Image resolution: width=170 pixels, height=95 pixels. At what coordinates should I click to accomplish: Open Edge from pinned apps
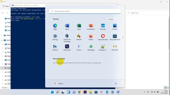tap(55, 27)
